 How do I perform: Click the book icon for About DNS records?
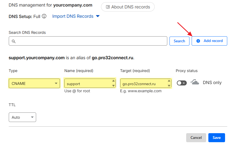[x=108, y=7]
